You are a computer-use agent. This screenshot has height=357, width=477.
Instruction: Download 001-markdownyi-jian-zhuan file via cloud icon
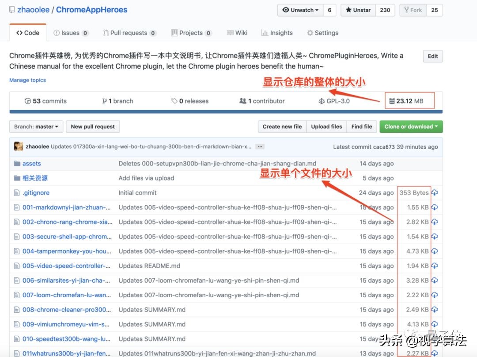click(435, 207)
